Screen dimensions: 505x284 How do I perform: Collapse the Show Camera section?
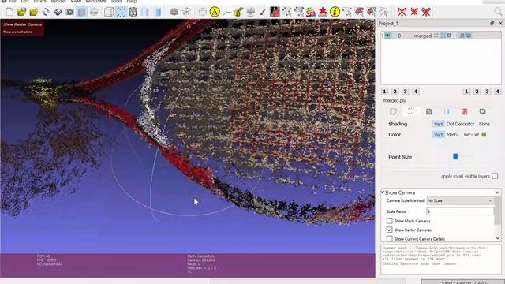point(383,192)
